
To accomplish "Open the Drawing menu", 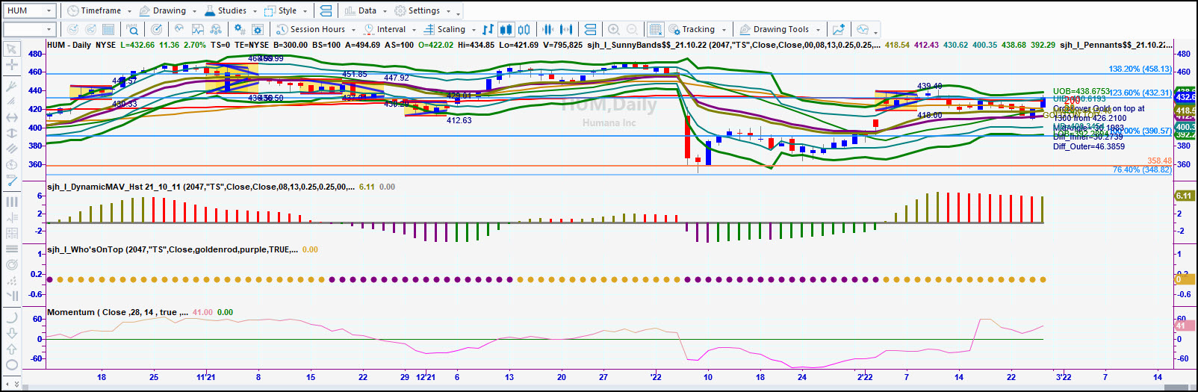I will [x=168, y=10].
